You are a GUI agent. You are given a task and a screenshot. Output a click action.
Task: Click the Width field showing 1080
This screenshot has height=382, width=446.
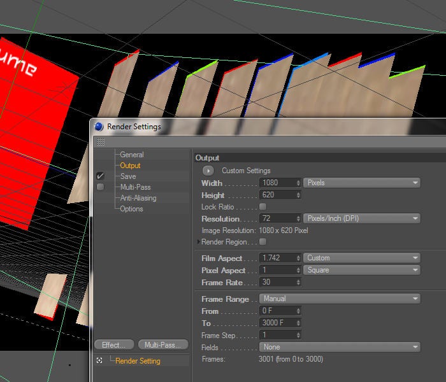coord(278,183)
